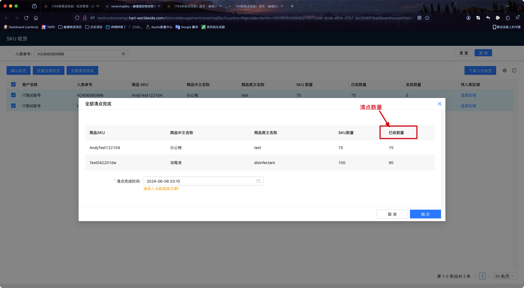This screenshot has width=524, height=288.
Task: Uncheck the second IT测试账号 row checkbox
Action: coord(13,106)
